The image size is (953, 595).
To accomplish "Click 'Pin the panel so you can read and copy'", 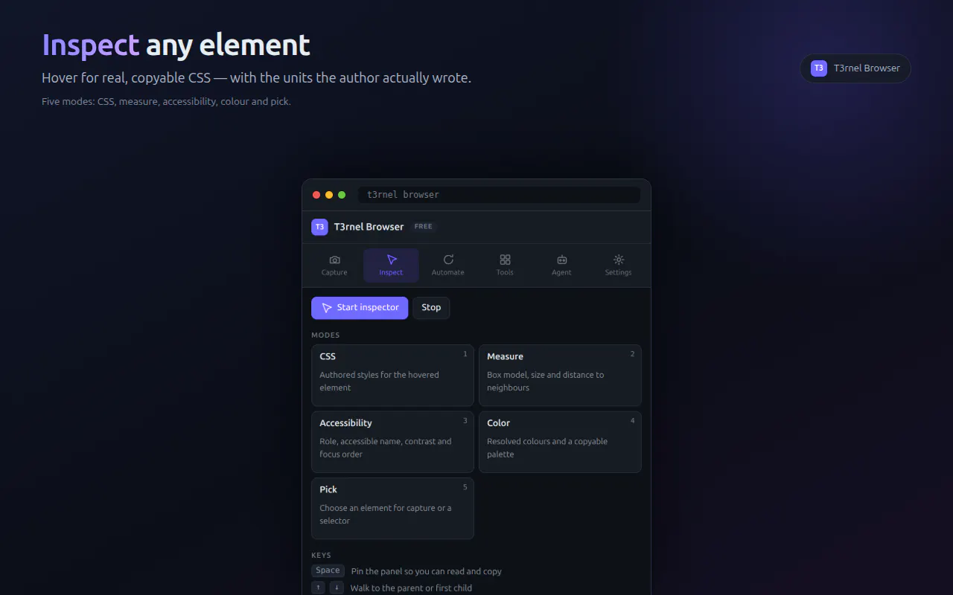I will [x=427, y=572].
